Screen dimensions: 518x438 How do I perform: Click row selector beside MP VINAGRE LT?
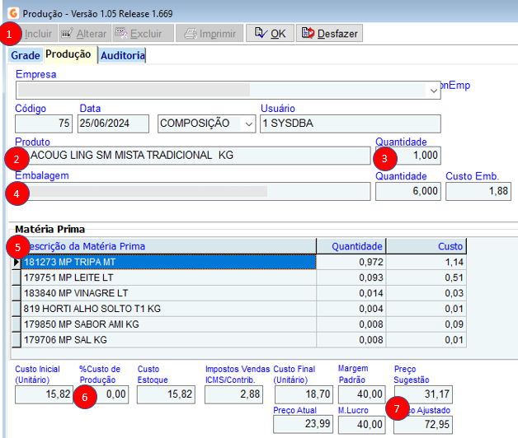(x=16, y=293)
